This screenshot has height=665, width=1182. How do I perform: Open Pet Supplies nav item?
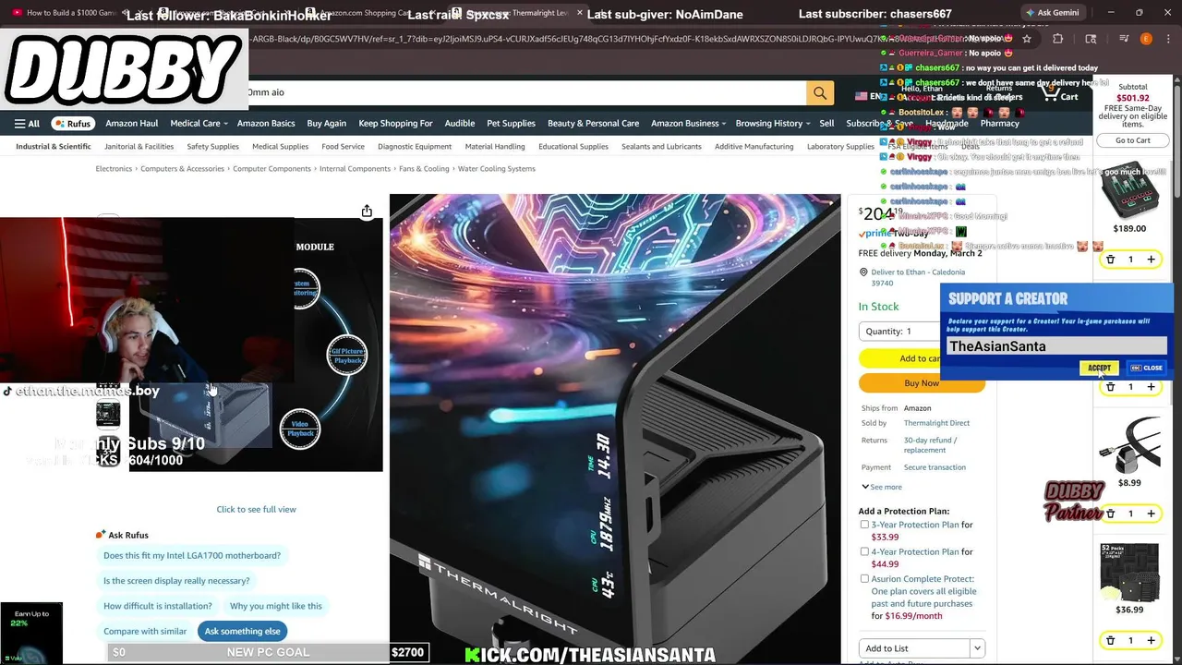[x=511, y=124]
